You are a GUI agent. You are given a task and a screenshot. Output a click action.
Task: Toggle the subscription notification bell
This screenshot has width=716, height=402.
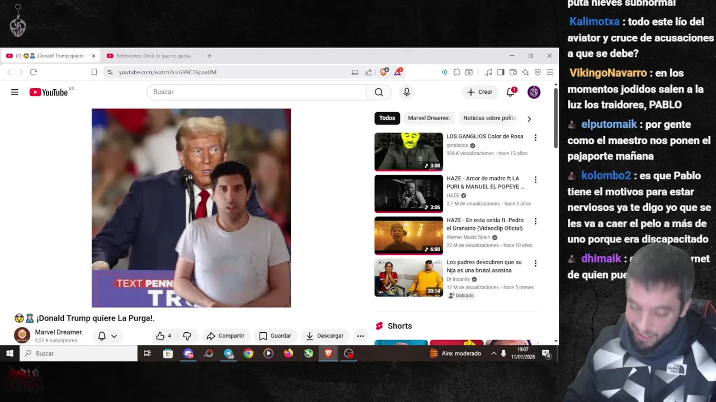[x=102, y=336]
